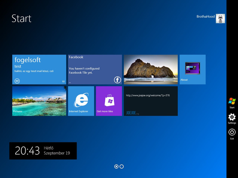238x178 pixels.
Task: Click the mail count 93
Action: [x=64, y=82]
